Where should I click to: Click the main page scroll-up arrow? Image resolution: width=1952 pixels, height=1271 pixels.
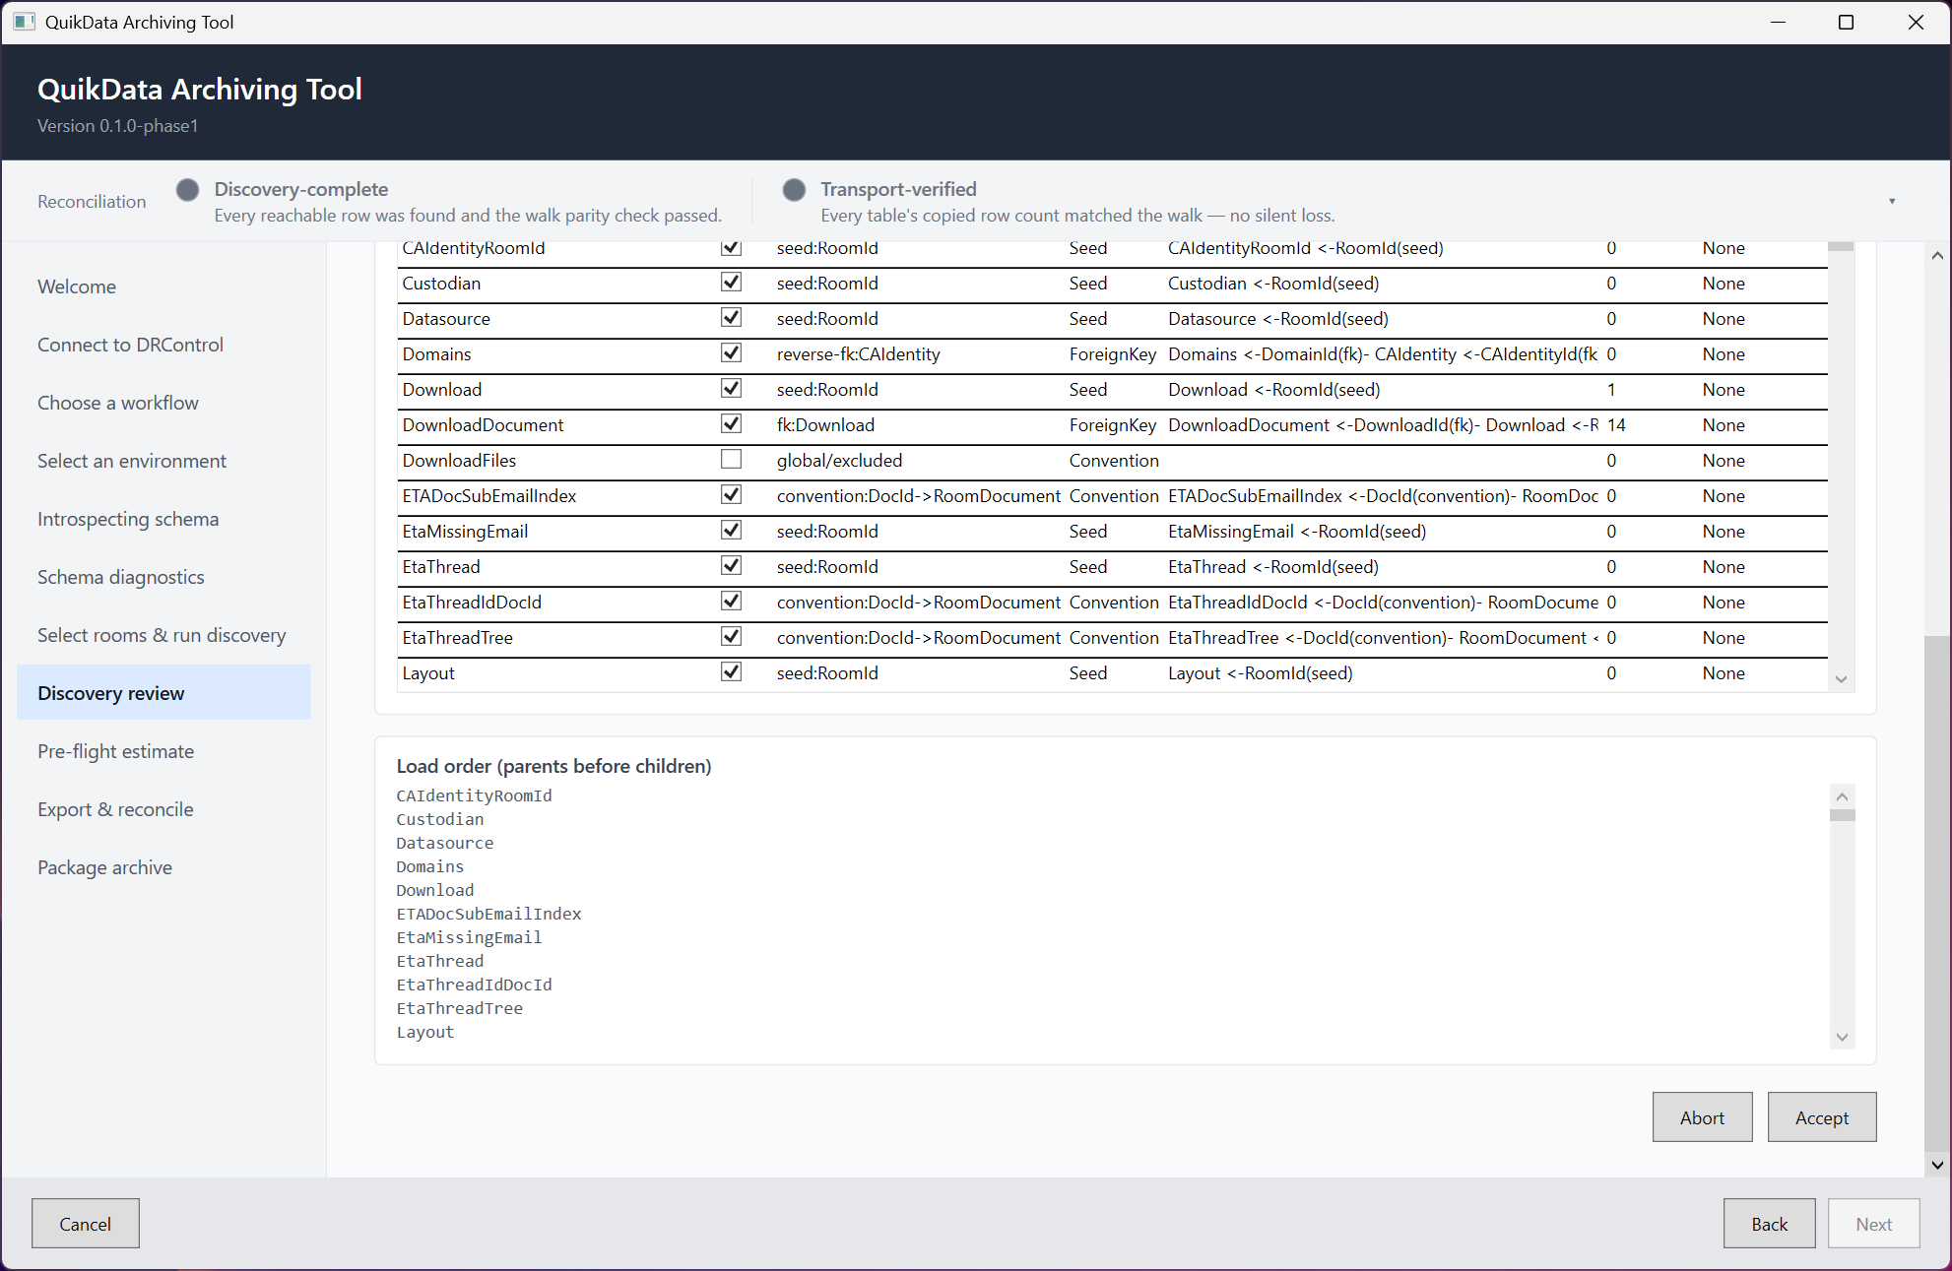(1937, 255)
